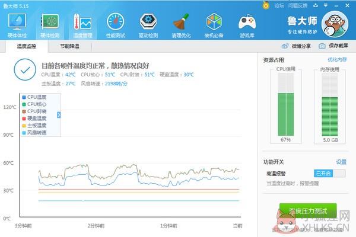Screen dimensions: 356x237
Task: Toggle 主板温度 legend yellow swatch
Action: click(x=24, y=126)
